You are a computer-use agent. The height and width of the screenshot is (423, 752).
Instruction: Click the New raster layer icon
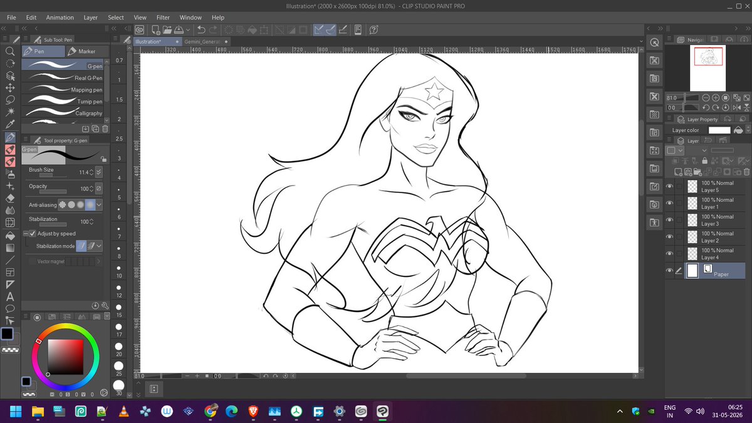tap(678, 172)
